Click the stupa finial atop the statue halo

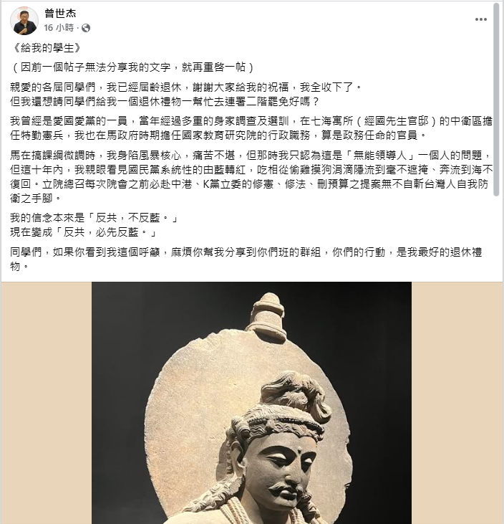coord(268,314)
